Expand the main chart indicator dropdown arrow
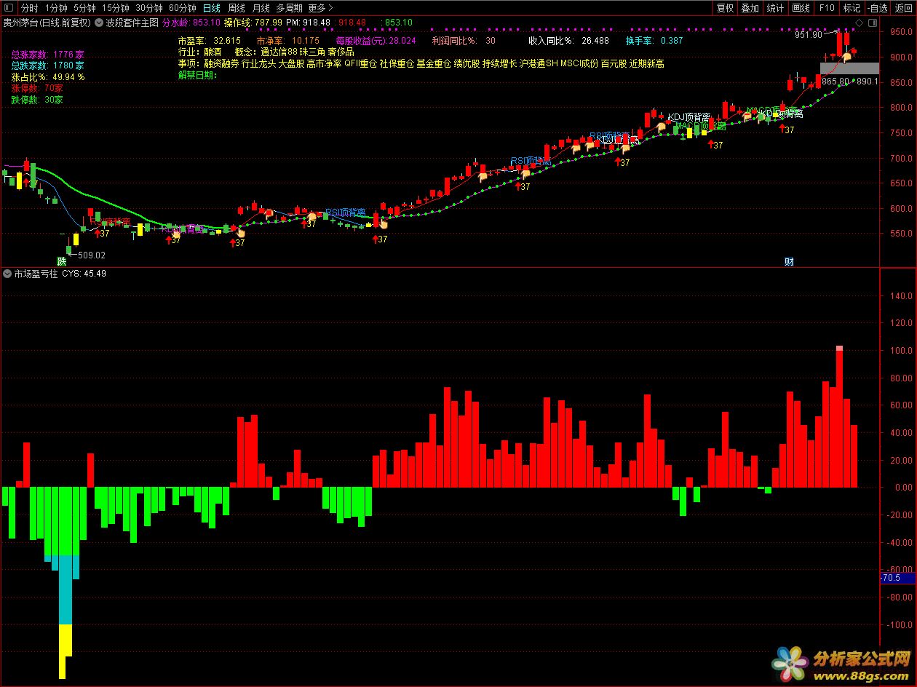Viewport: 917px width, 687px height. [99, 23]
